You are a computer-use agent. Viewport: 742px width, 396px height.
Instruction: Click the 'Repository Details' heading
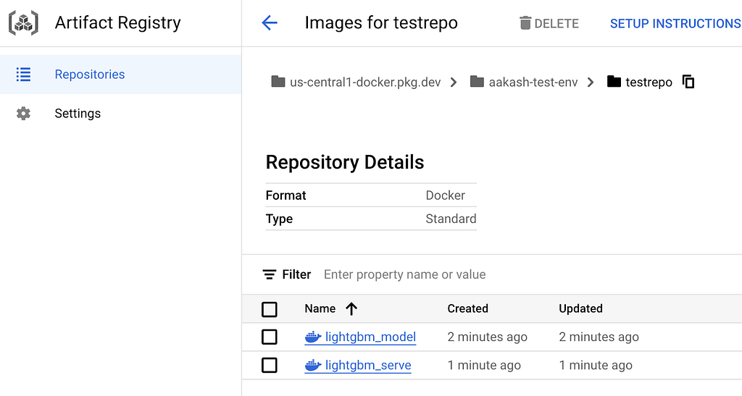pyautogui.click(x=345, y=162)
